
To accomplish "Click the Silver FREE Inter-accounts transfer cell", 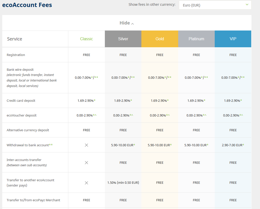I will point(123,163).
